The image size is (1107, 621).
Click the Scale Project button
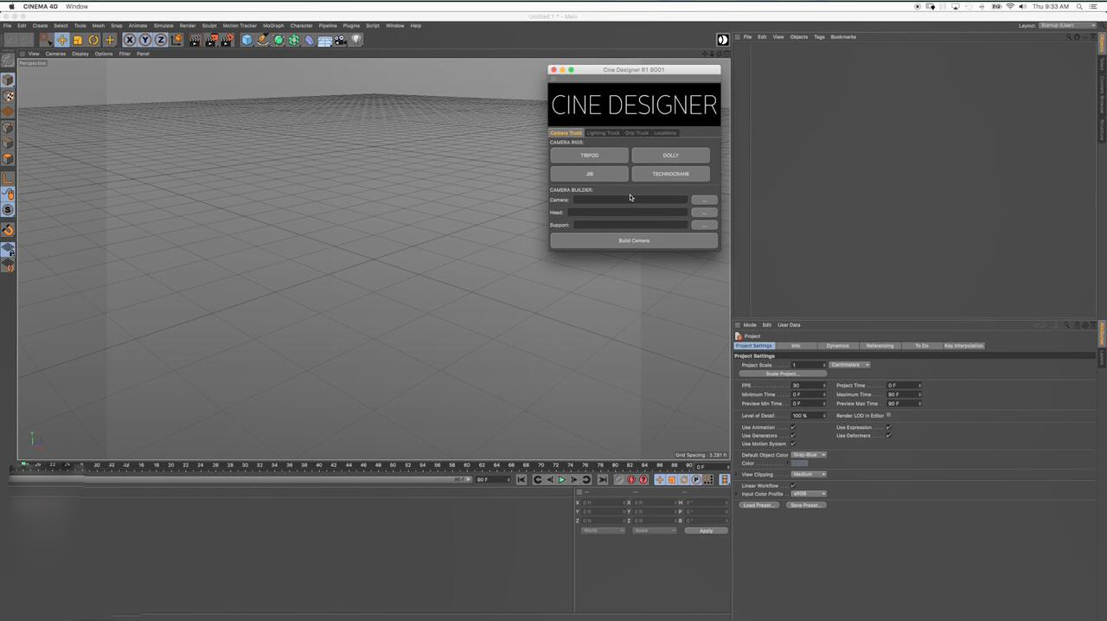click(783, 374)
